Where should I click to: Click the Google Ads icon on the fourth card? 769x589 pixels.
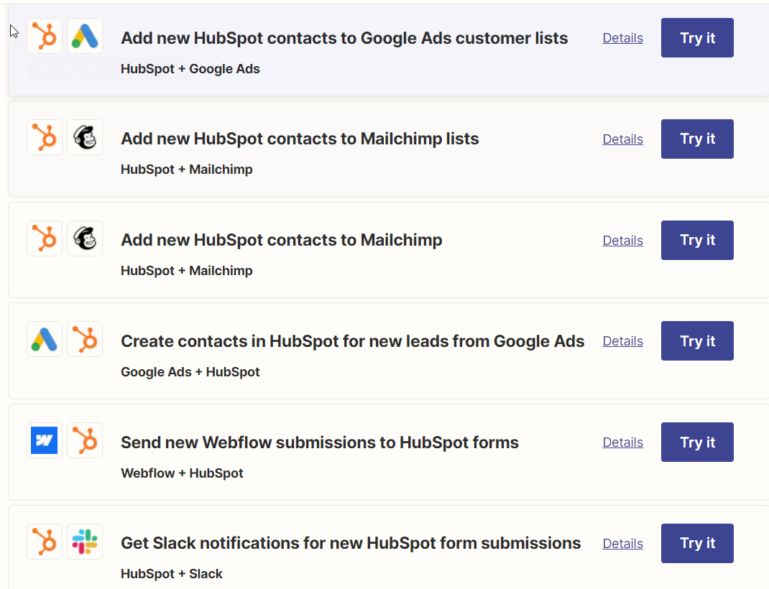tap(44, 338)
